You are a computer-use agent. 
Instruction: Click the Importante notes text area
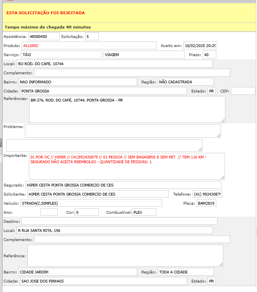pos(127,166)
